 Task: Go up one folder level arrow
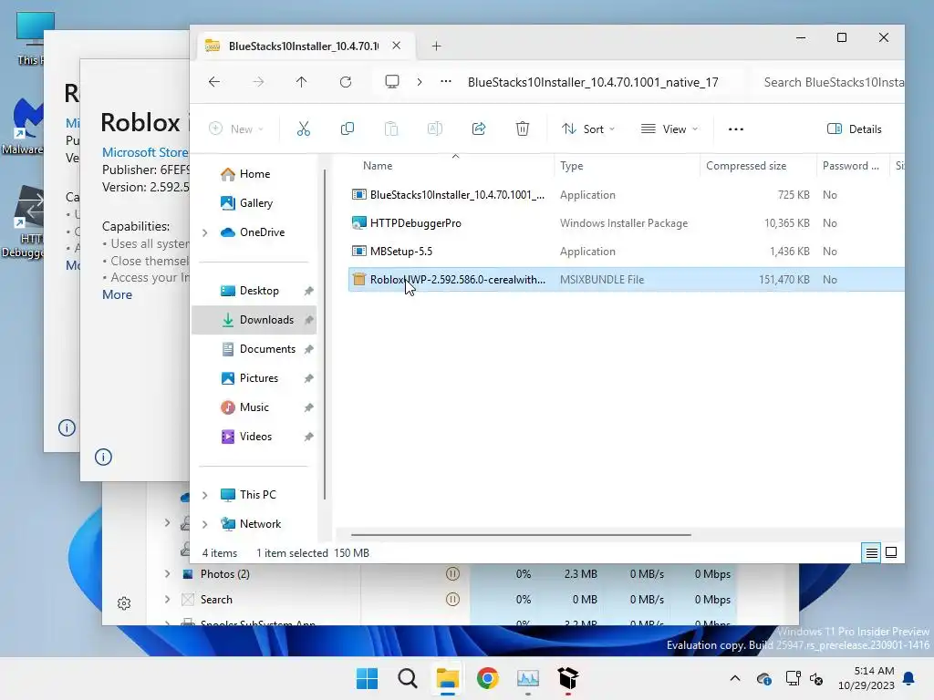click(x=301, y=82)
